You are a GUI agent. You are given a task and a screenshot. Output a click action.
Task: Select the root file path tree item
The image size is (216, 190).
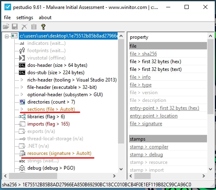click(x=68, y=36)
